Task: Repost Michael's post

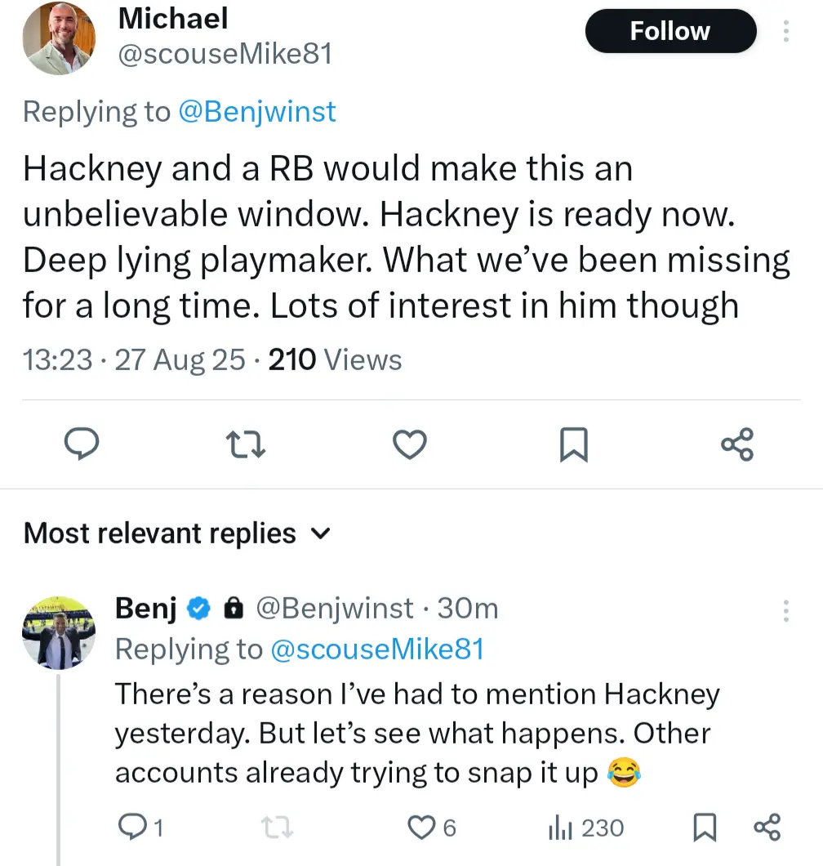Action: click(x=246, y=444)
